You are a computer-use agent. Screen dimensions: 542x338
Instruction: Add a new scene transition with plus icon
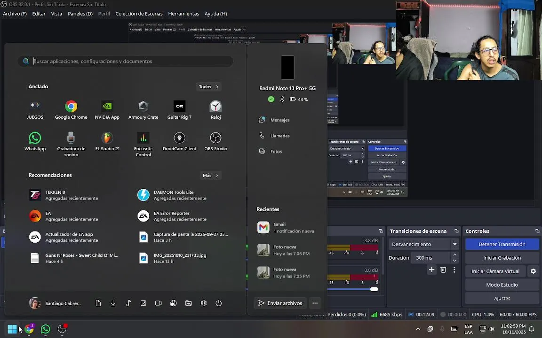tap(432, 270)
